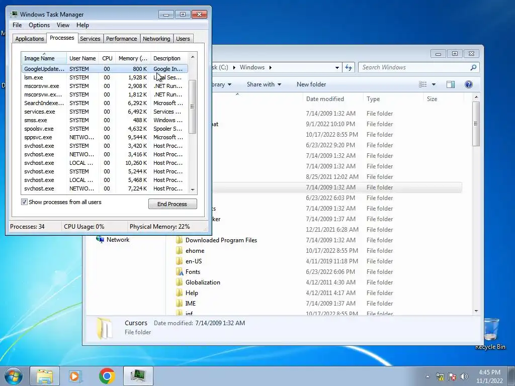This screenshot has width=515, height=386.
Task: Open Windows Explorer from the taskbar
Action: 45,376
